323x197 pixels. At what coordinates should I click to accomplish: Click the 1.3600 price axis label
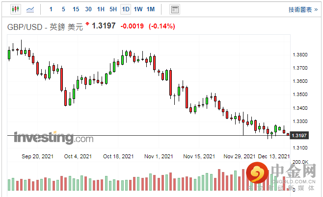click(300, 81)
